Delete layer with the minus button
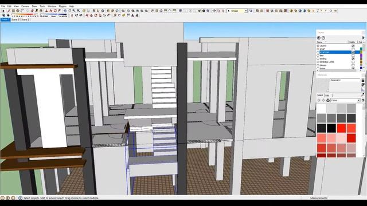The height and width of the screenshot is (206, 367). (323, 38)
